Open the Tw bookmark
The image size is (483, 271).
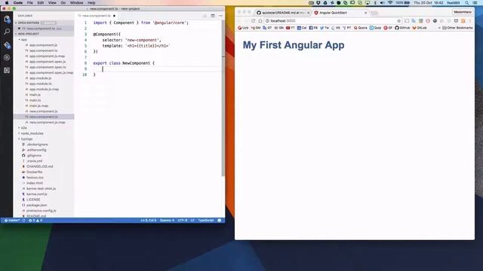(x=324, y=28)
